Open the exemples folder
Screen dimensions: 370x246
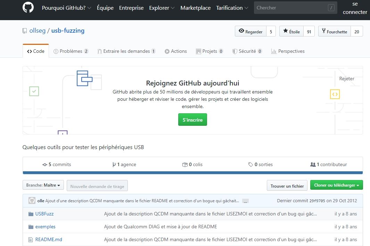[x=45, y=227]
